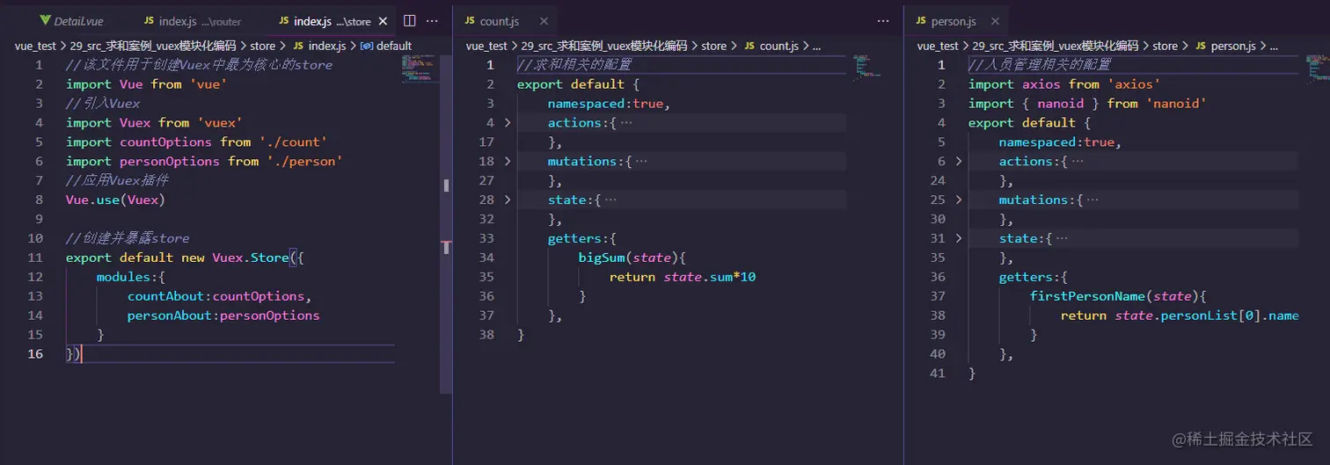The image size is (1330, 465).
Task: Close the index.js store tab
Action: (x=384, y=20)
